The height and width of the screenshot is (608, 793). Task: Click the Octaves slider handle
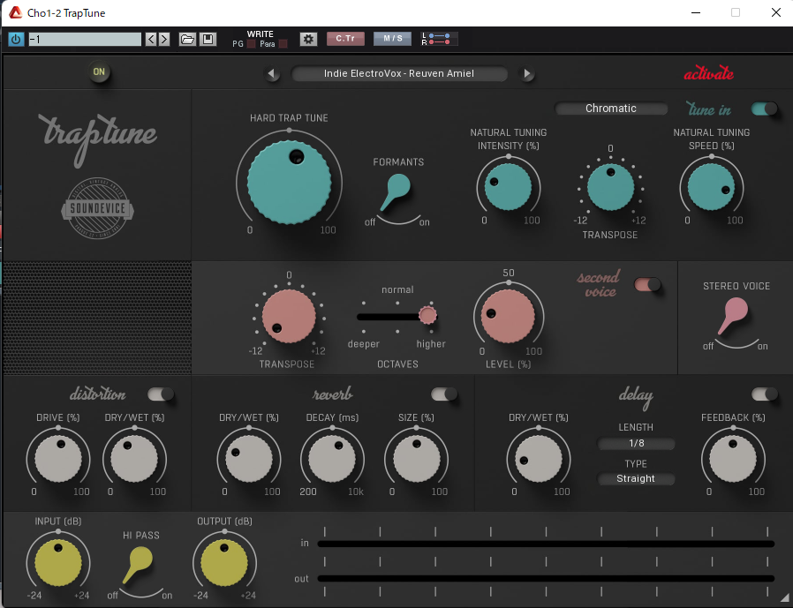coord(428,315)
